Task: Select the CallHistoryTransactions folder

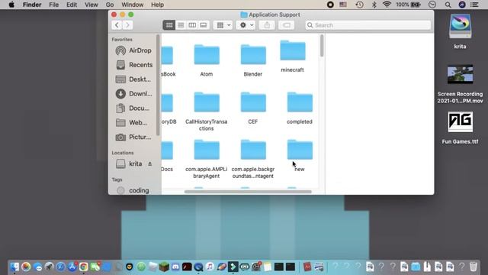Action: coord(207,102)
